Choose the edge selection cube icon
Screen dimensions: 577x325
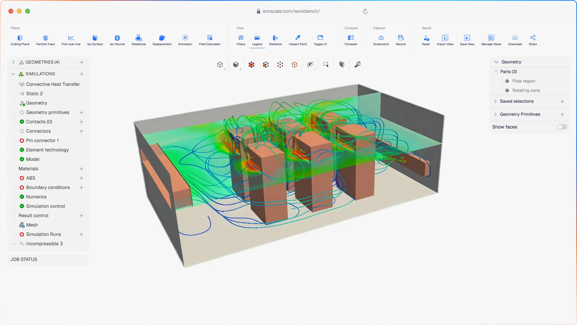click(x=266, y=64)
